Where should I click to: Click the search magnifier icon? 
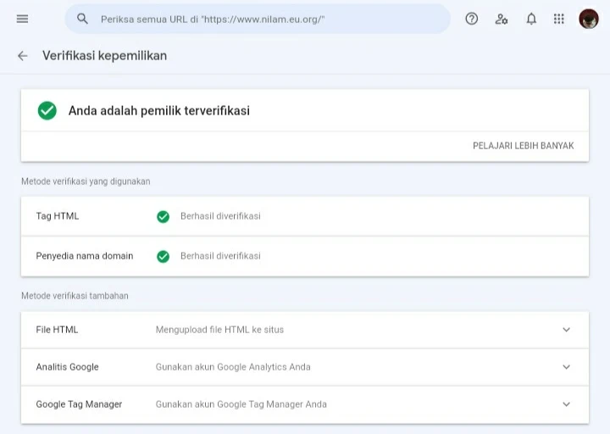(82, 19)
